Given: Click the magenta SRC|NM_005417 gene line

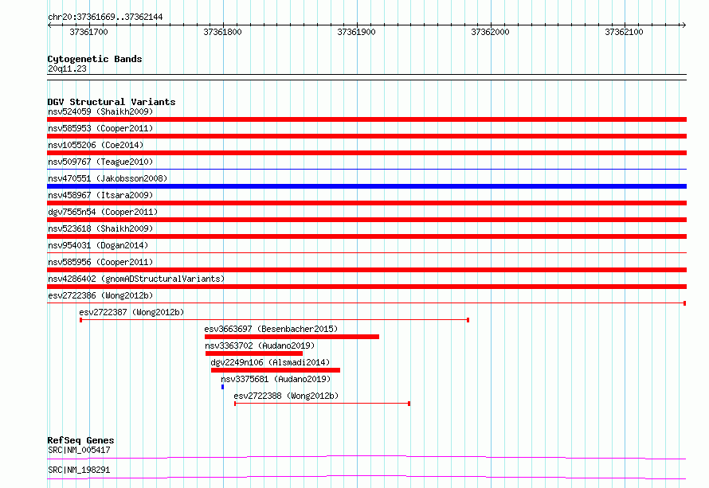Looking at the screenshot, I should [366, 457].
